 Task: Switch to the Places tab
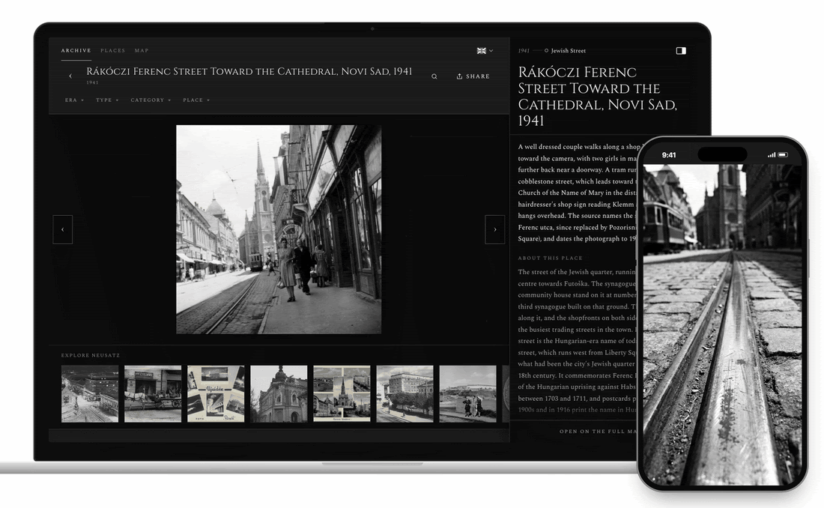pos(113,50)
